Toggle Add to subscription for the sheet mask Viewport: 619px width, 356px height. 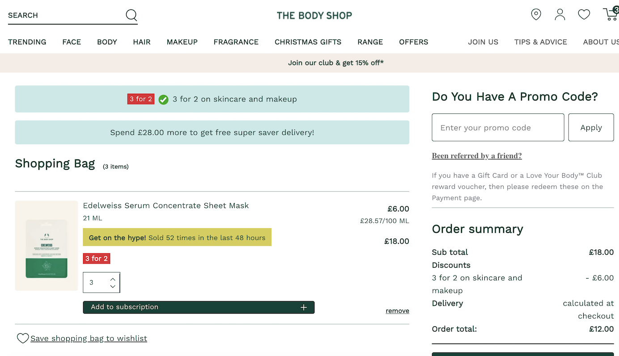[199, 307]
